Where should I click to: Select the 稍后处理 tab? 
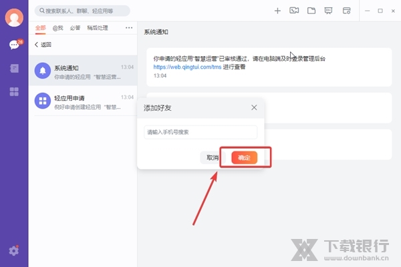point(98,28)
